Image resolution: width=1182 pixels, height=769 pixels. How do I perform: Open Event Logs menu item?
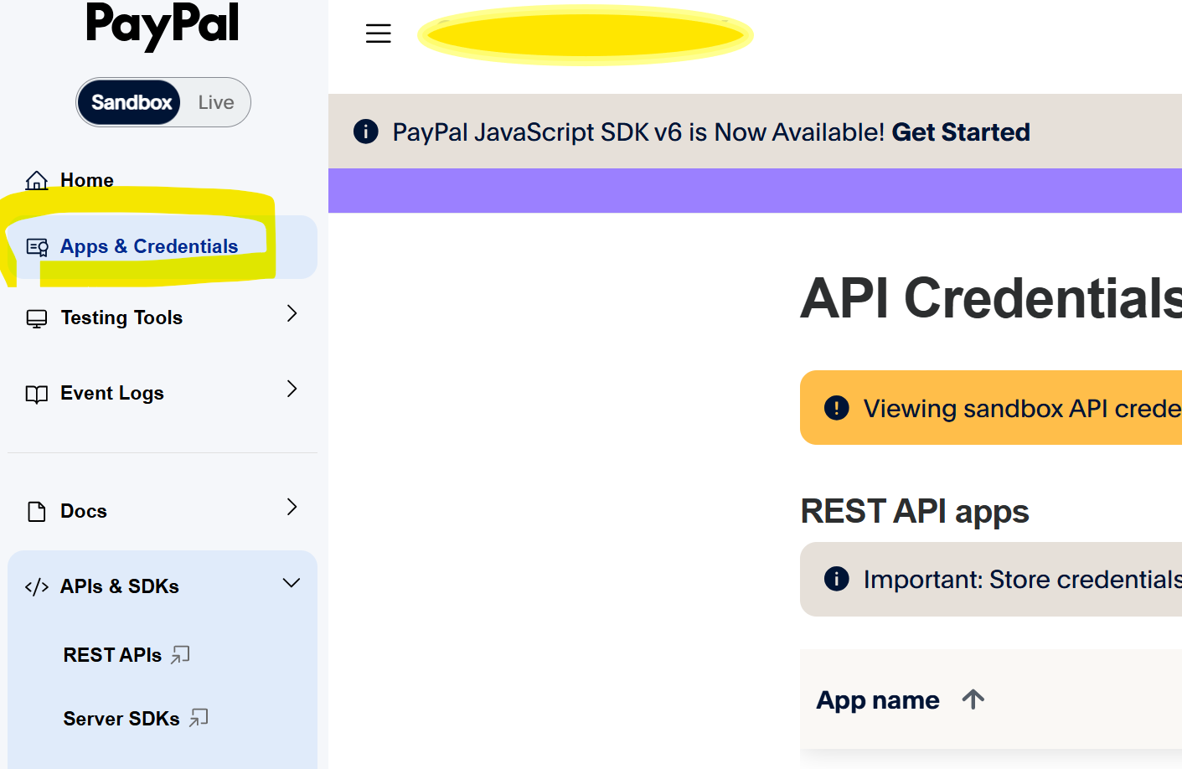pos(112,393)
